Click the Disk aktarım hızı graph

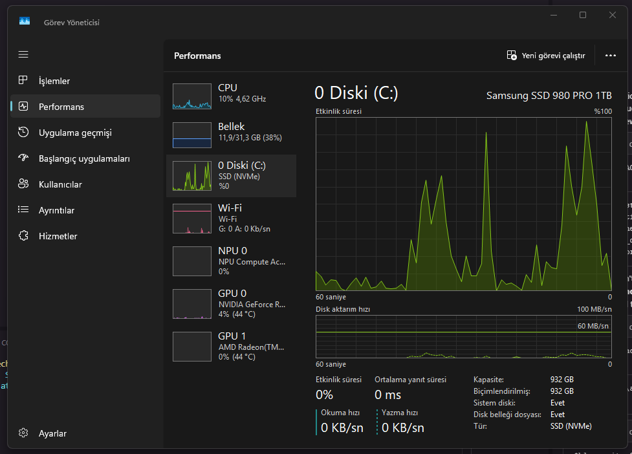click(464, 337)
